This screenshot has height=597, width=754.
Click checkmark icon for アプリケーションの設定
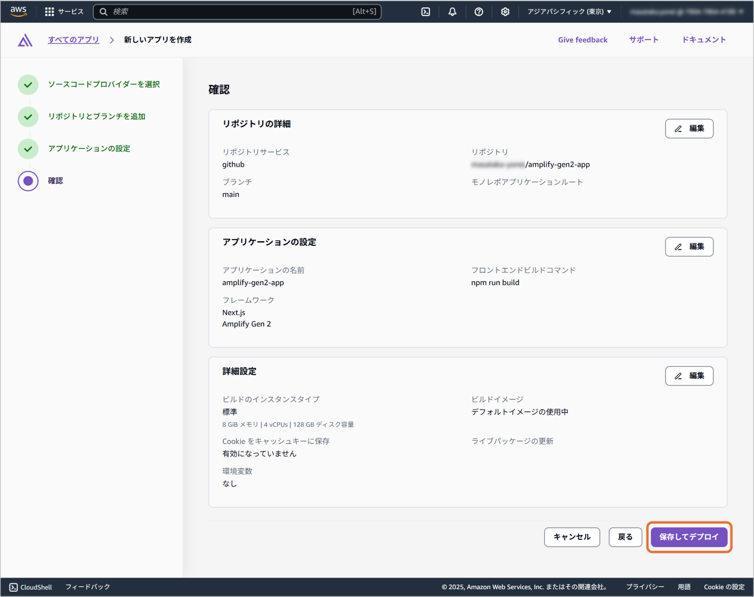pyautogui.click(x=28, y=149)
